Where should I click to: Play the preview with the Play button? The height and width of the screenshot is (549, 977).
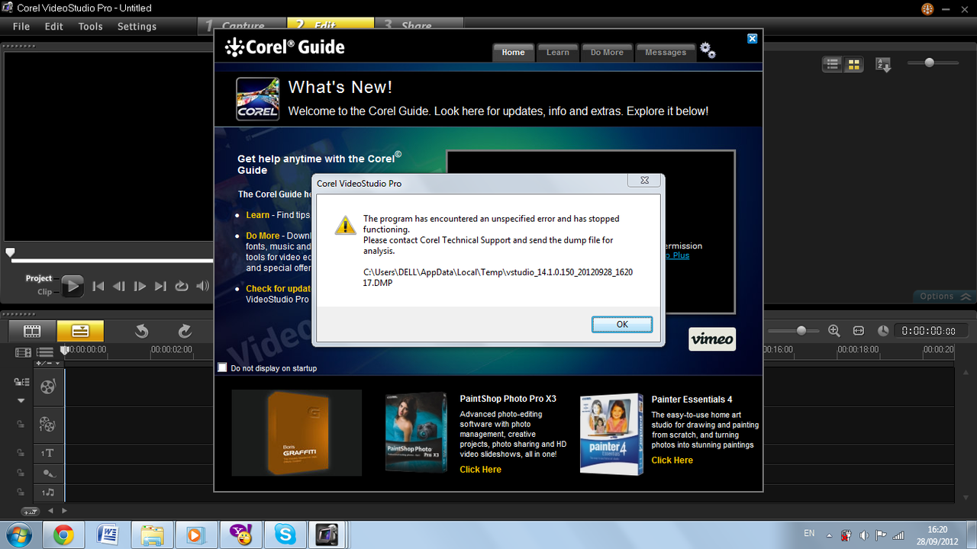[73, 286]
